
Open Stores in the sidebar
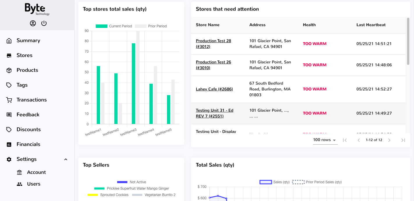coord(24,56)
